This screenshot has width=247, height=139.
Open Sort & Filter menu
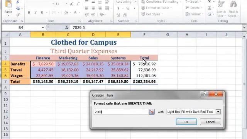coord(221,8)
